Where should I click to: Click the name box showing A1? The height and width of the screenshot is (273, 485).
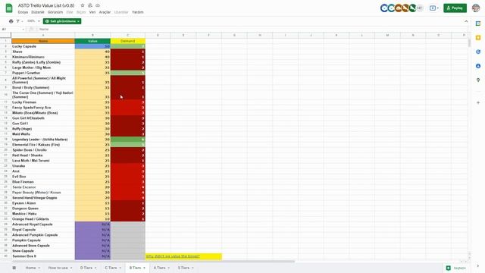(11, 29)
